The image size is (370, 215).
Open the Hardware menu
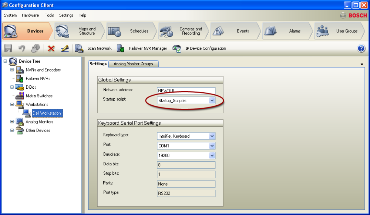[30, 15]
